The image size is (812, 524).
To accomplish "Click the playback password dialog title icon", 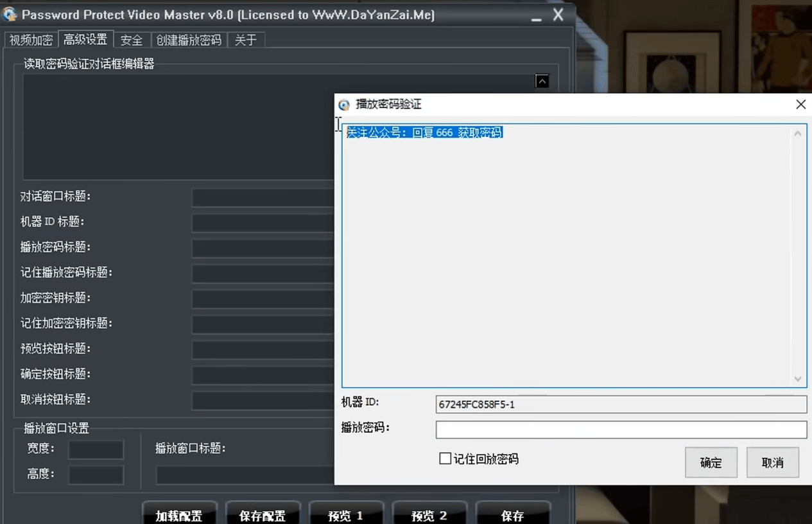I will click(x=344, y=105).
